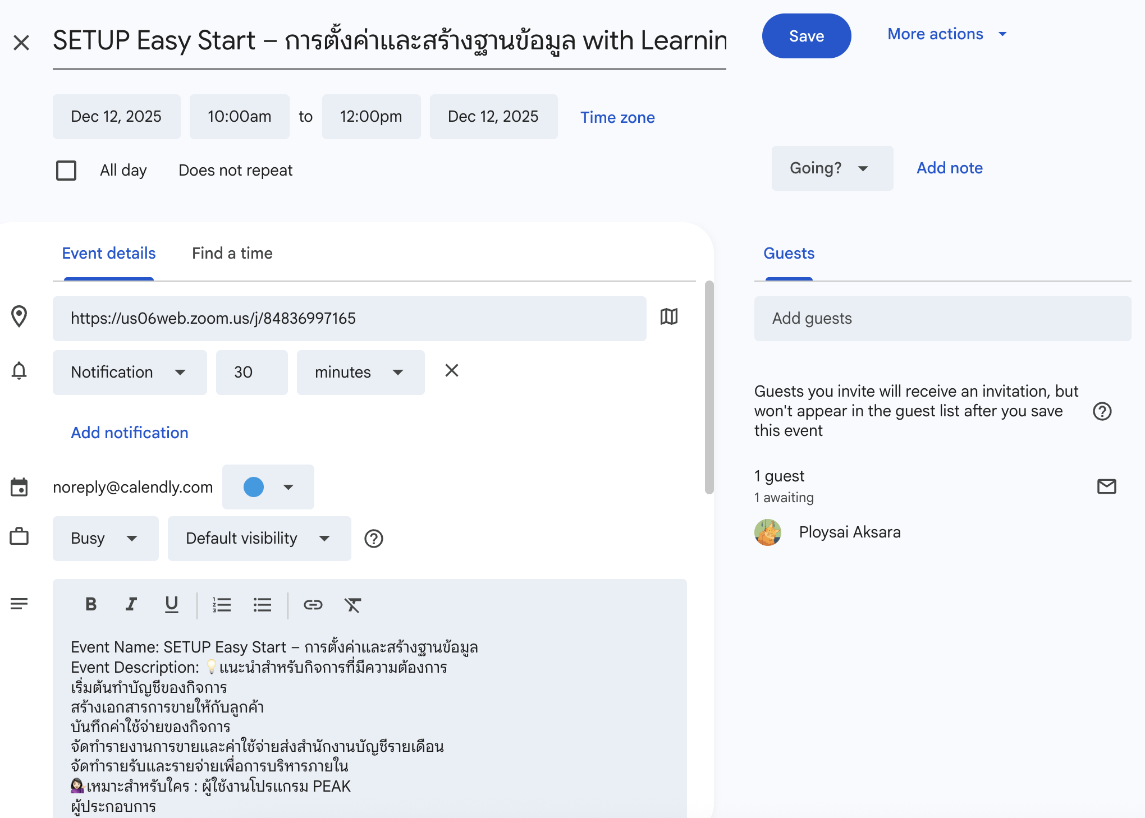Click the Underline formatting icon
The image size is (1145, 818).
(171, 604)
